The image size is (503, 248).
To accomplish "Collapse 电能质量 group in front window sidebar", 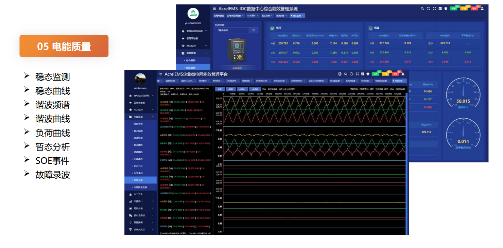I will 141,117.
